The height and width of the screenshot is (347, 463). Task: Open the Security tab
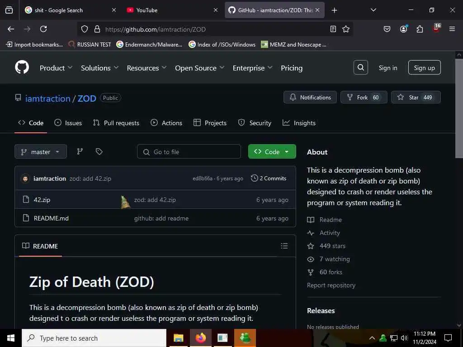coord(255,123)
